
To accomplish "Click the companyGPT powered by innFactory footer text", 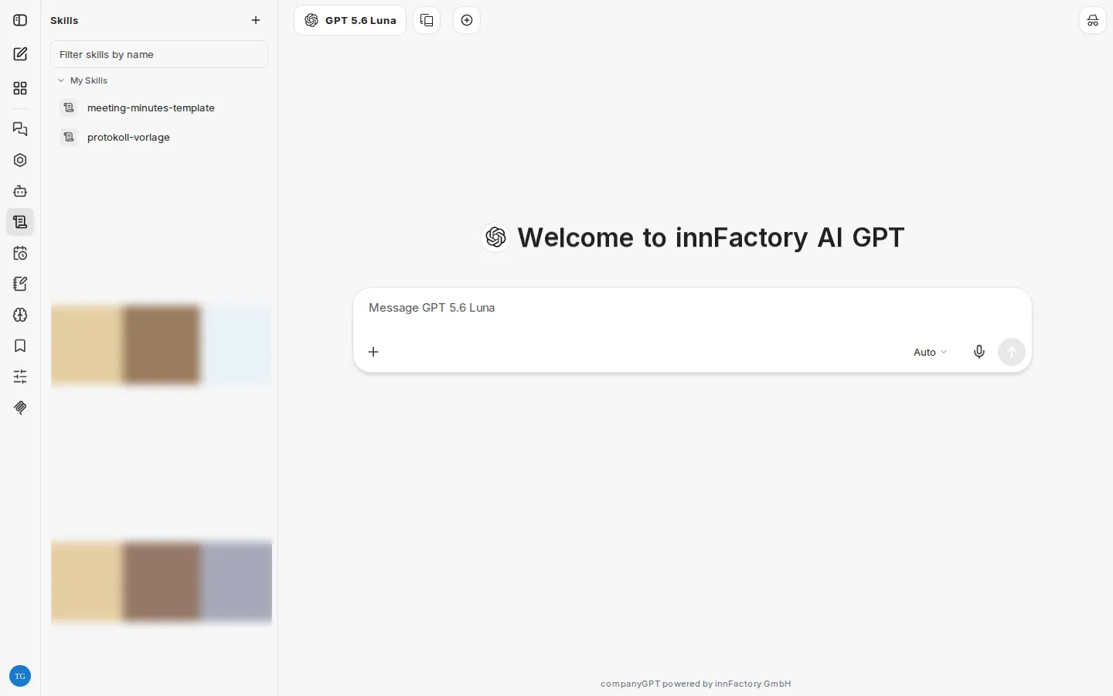I will (x=696, y=684).
